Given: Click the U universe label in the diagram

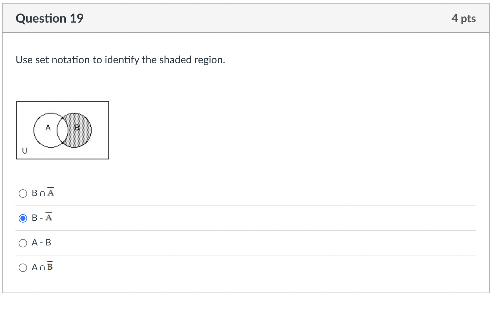Looking at the screenshot, I should [x=25, y=151].
